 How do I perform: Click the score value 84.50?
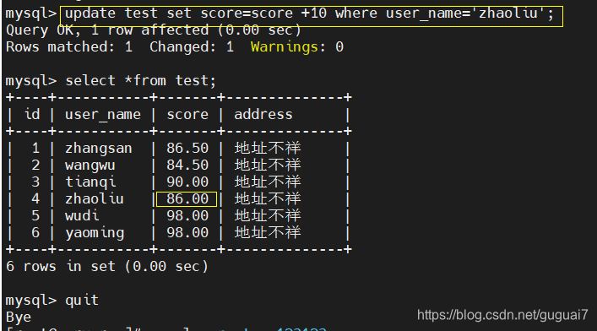(x=187, y=165)
